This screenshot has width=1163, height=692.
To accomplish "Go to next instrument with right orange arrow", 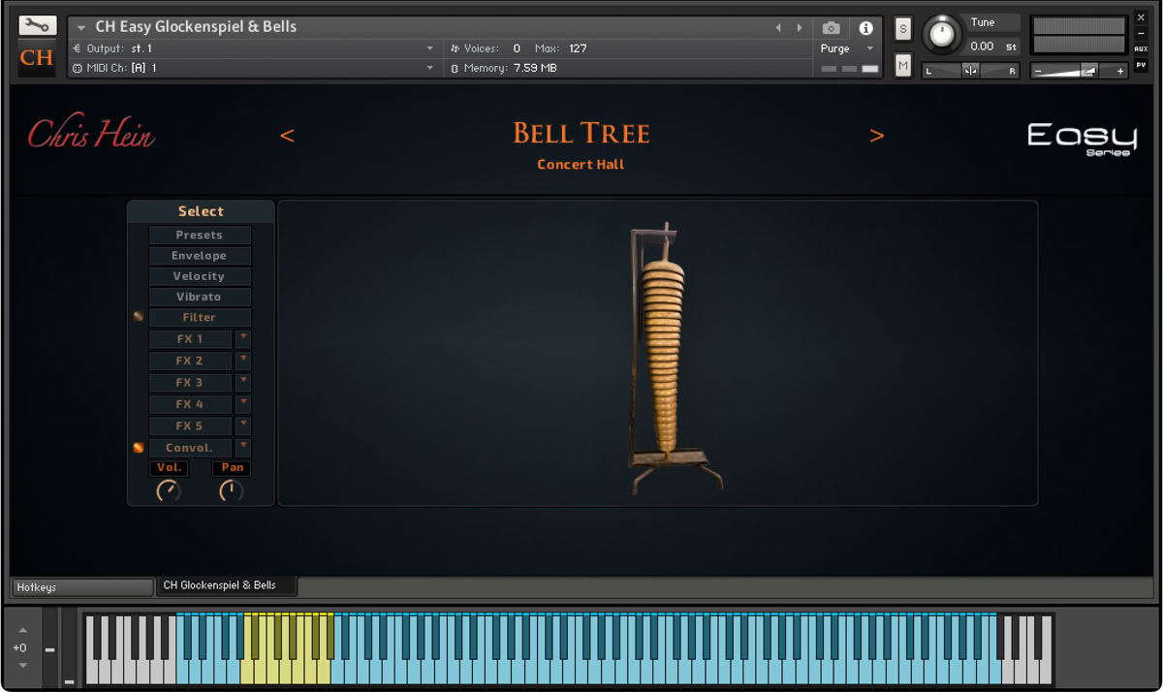I will [x=876, y=136].
